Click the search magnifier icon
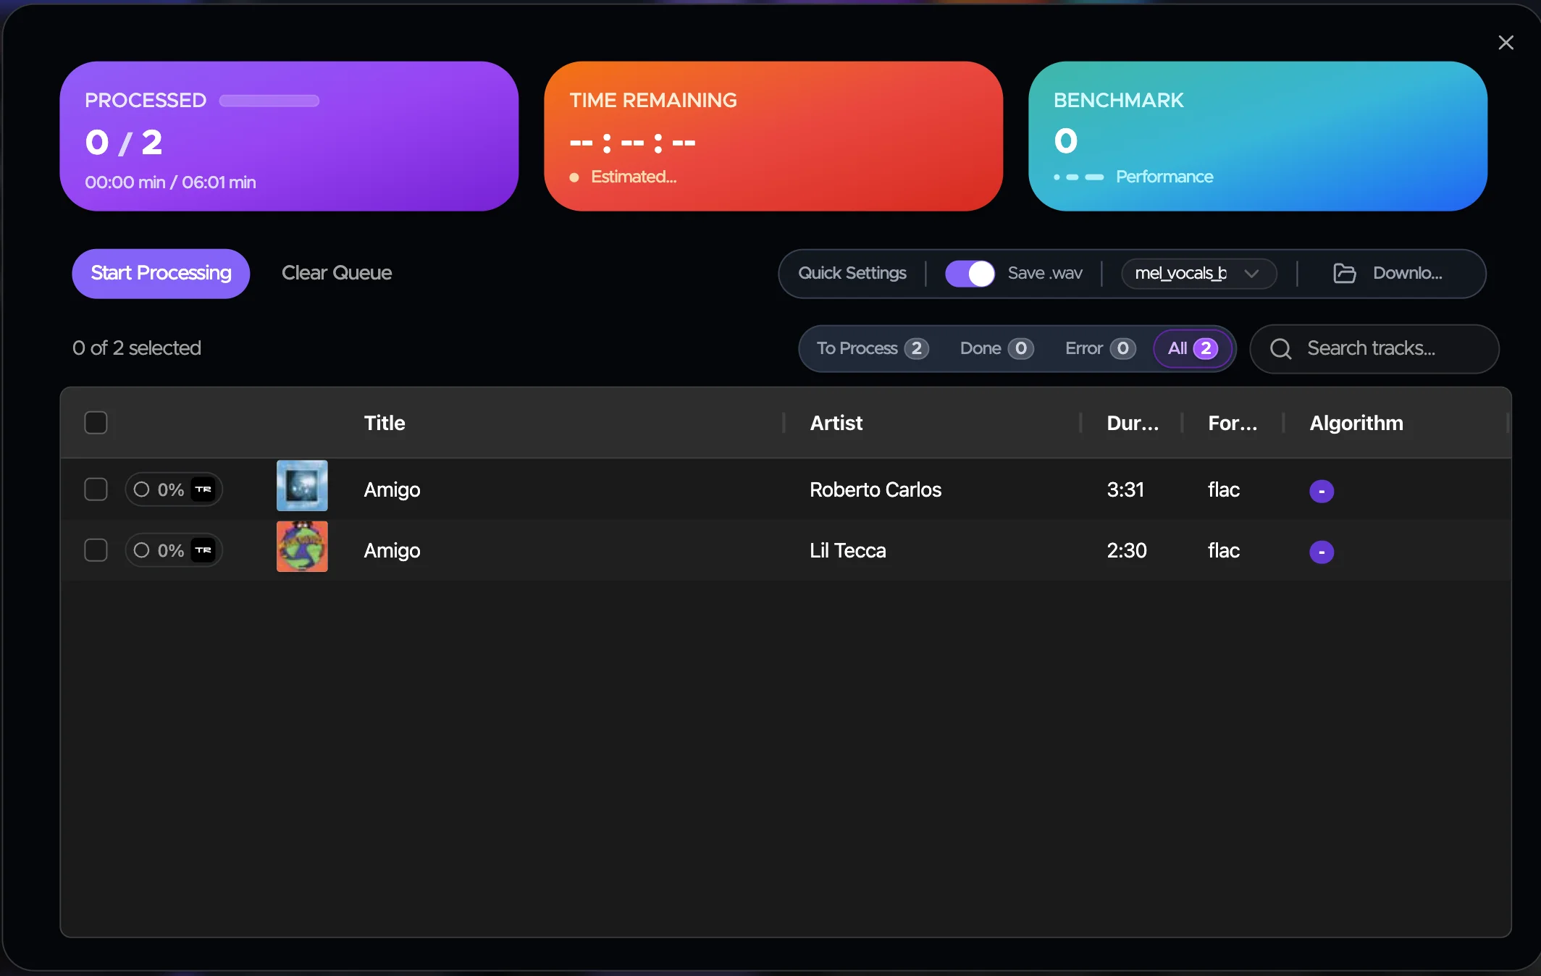Image resolution: width=1541 pixels, height=976 pixels. click(1280, 348)
